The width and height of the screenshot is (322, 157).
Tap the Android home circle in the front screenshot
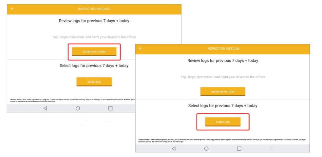[x=206, y=148]
